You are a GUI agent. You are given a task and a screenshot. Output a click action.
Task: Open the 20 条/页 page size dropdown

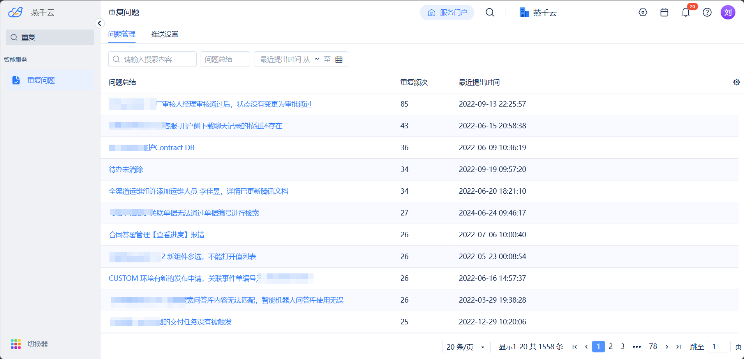tap(466, 347)
